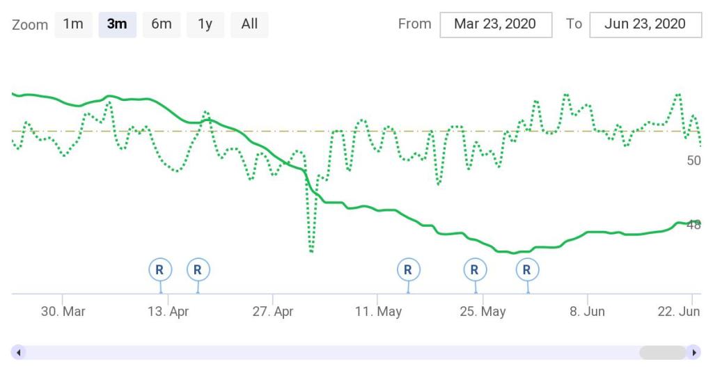Viewport: 713px width, 380px height.
Task: Click the R marker near 25 May
Action: pyautogui.click(x=474, y=269)
